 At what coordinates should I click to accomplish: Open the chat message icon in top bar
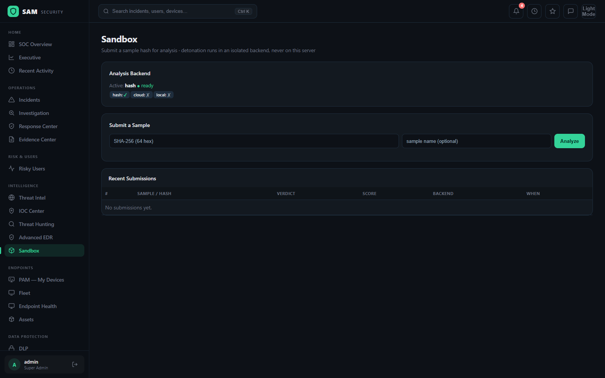pos(571,11)
